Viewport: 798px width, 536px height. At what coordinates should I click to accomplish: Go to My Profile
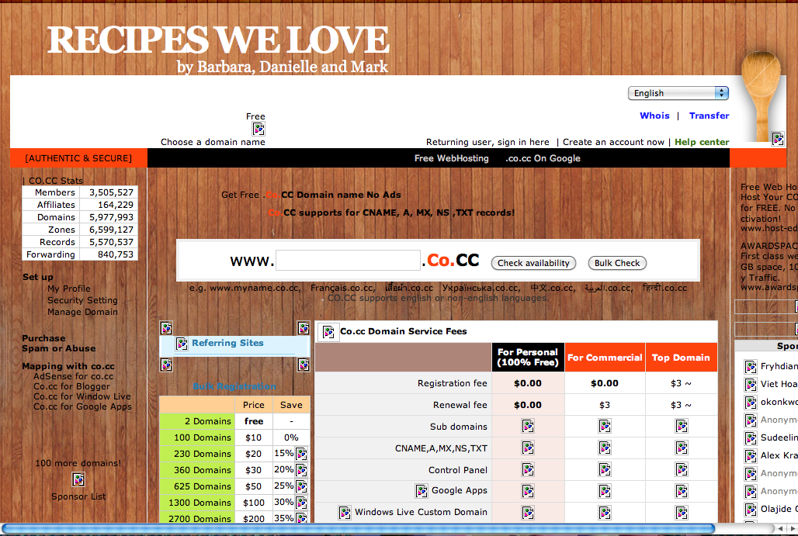(x=69, y=289)
